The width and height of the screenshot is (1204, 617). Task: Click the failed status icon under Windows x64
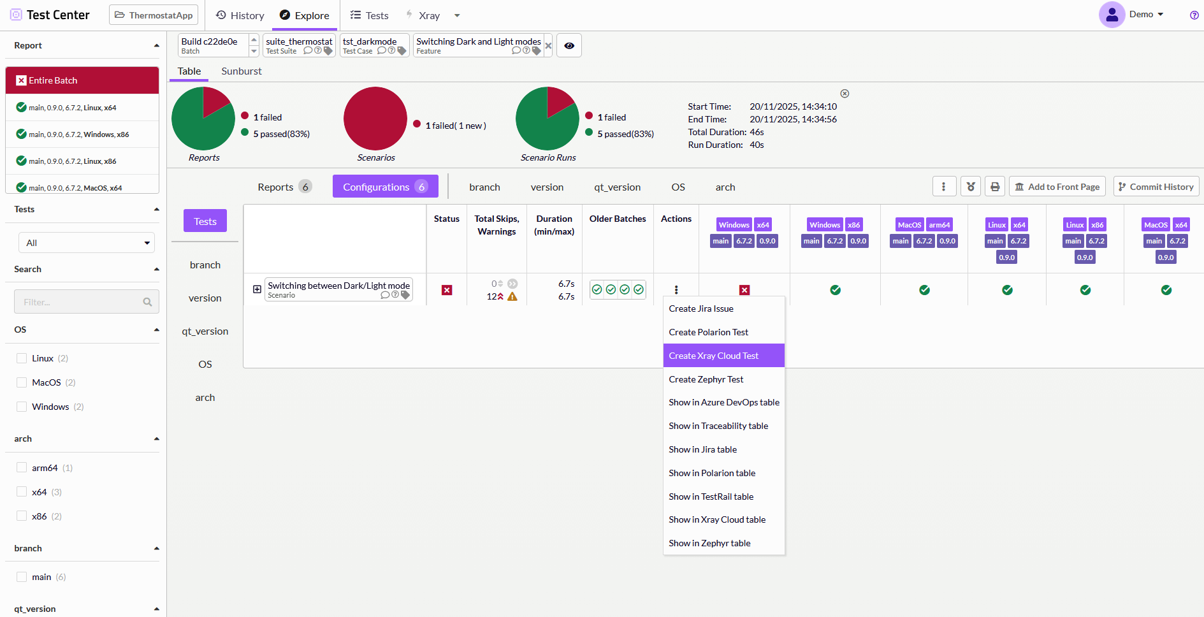(x=744, y=290)
